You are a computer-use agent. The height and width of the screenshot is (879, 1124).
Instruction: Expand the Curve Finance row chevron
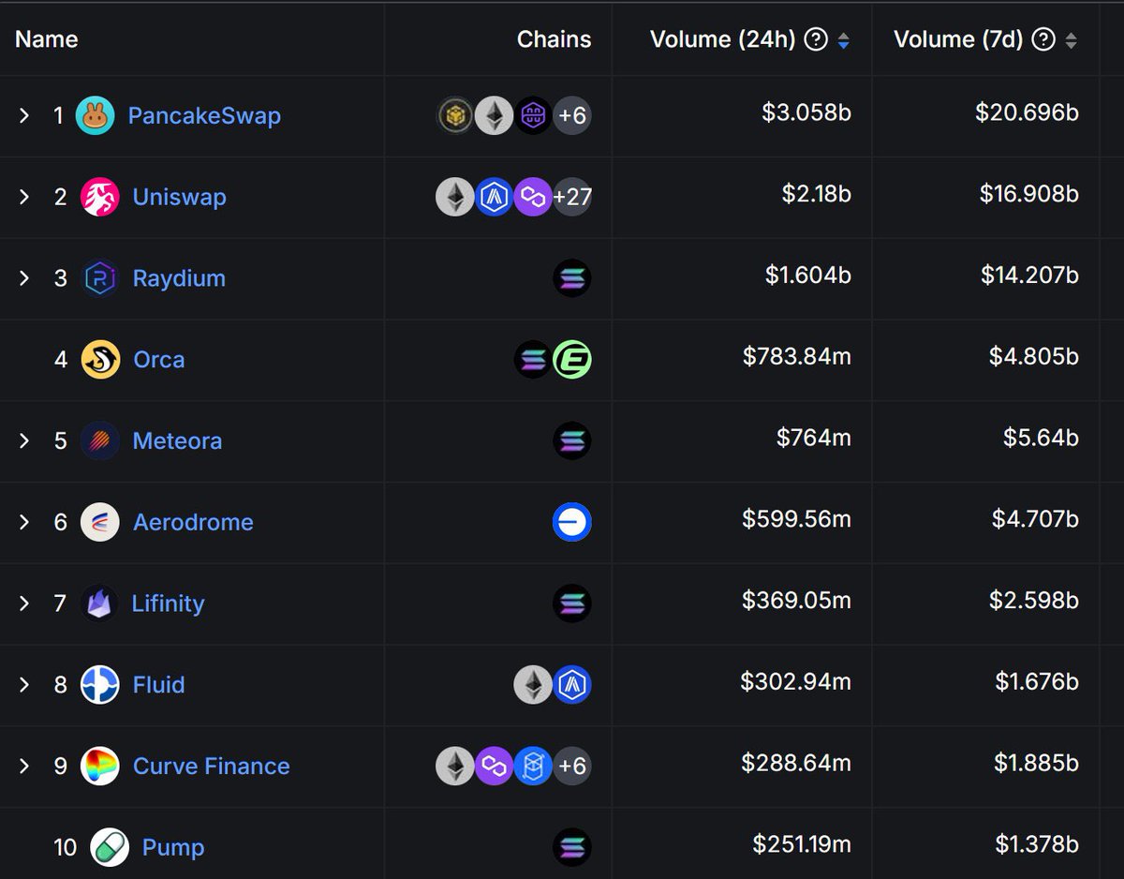point(24,766)
